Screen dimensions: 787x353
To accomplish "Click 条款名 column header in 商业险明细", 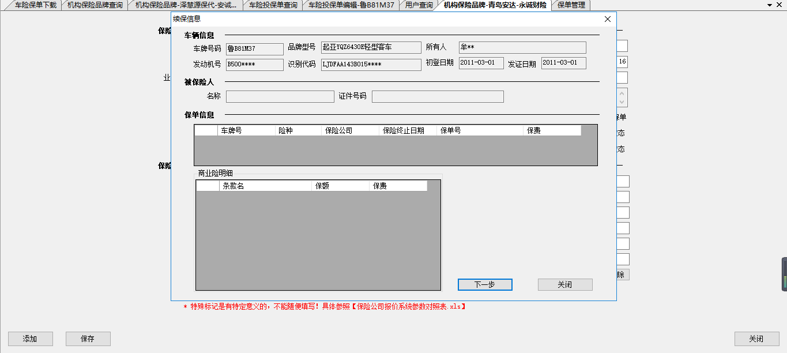I will [266, 186].
